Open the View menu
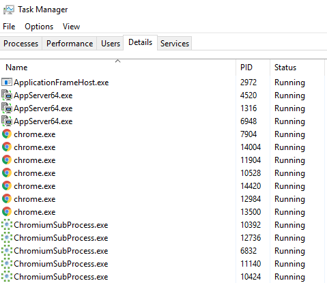Image resolution: width=327 pixels, height=283 pixels. [x=71, y=27]
